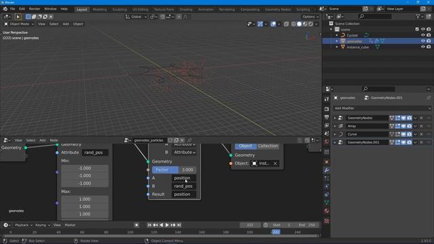Toggle X-ray mode in viewport header

pyautogui.click(x=286, y=24)
